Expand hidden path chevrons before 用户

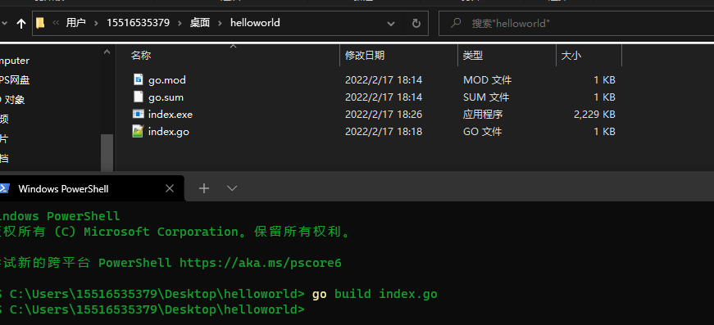point(56,23)
